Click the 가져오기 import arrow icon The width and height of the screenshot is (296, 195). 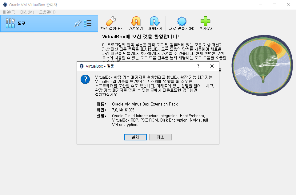136,21
